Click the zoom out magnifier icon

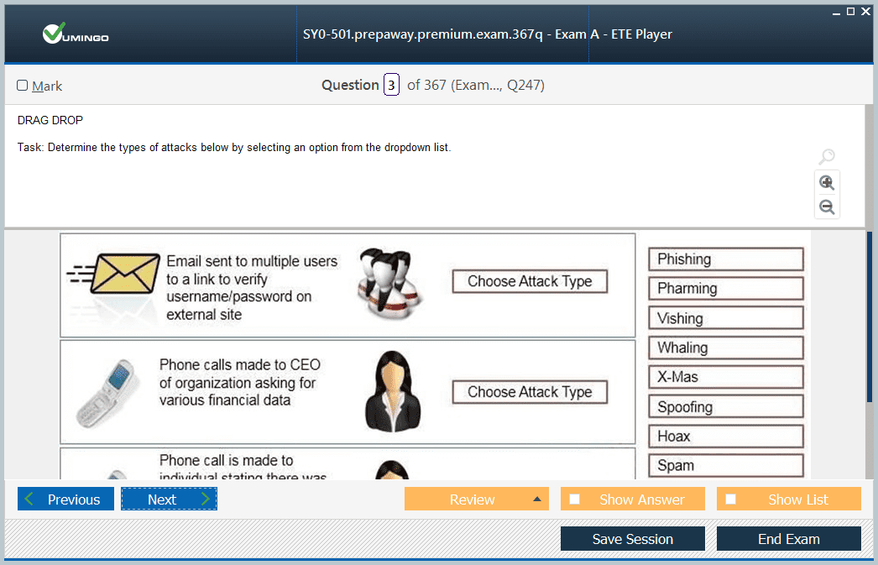[x=827, y=207]
